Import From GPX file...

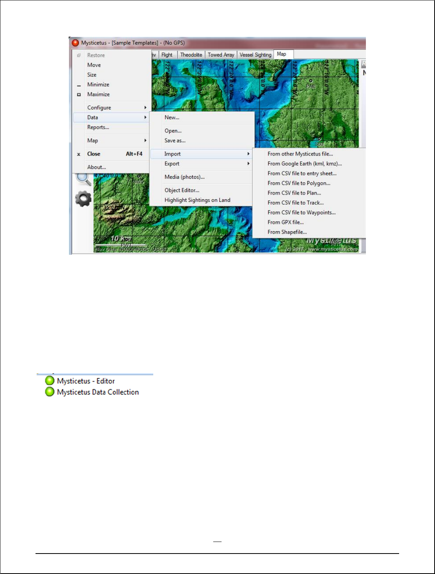tap(309, 222)
